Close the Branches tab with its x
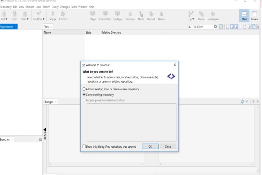Screen dimensions: 262x175 coord(12,140)
